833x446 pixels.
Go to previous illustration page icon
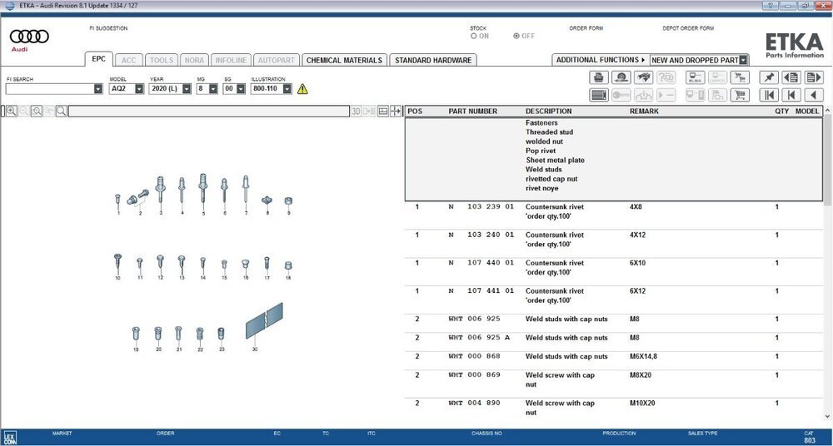tap(791, 77)
